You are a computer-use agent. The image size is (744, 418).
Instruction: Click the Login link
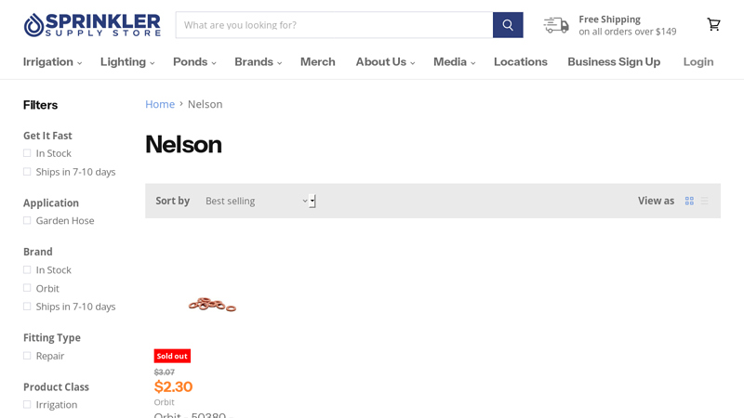click(x=697, y=62)
